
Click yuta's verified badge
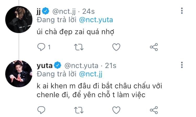[57, 65]
